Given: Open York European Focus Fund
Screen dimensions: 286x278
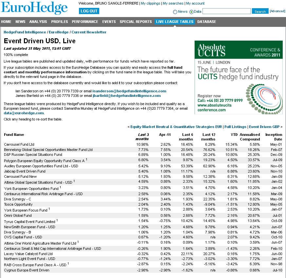Looking at the screenshot, I should [x=26, y=210].
